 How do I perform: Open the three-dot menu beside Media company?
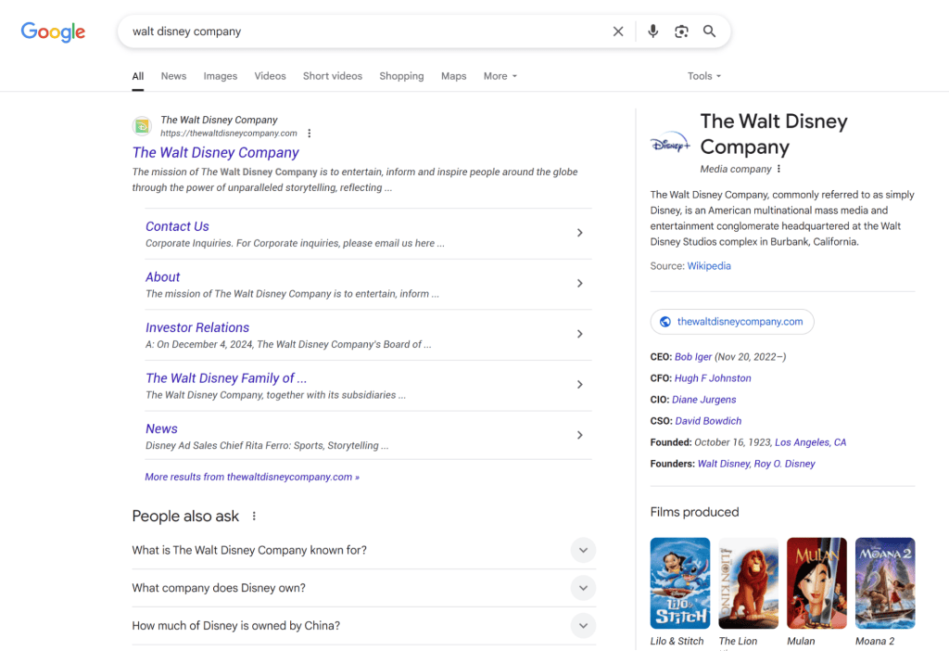click(x=778, y=169)
